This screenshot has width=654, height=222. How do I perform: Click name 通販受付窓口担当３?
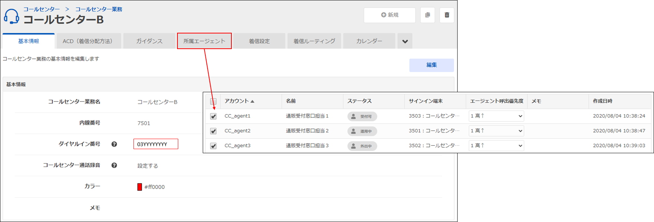coord(307,146)
